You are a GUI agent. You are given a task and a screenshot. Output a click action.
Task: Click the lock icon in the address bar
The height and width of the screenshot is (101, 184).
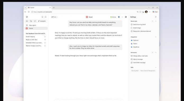coord(32,12)
